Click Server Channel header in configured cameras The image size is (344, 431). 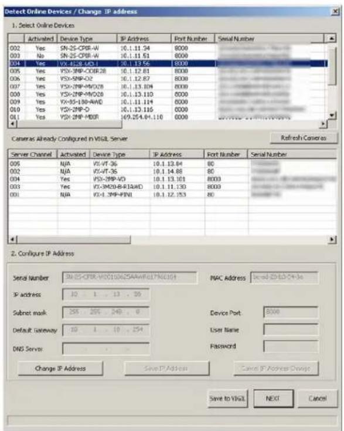pos(33,154)
